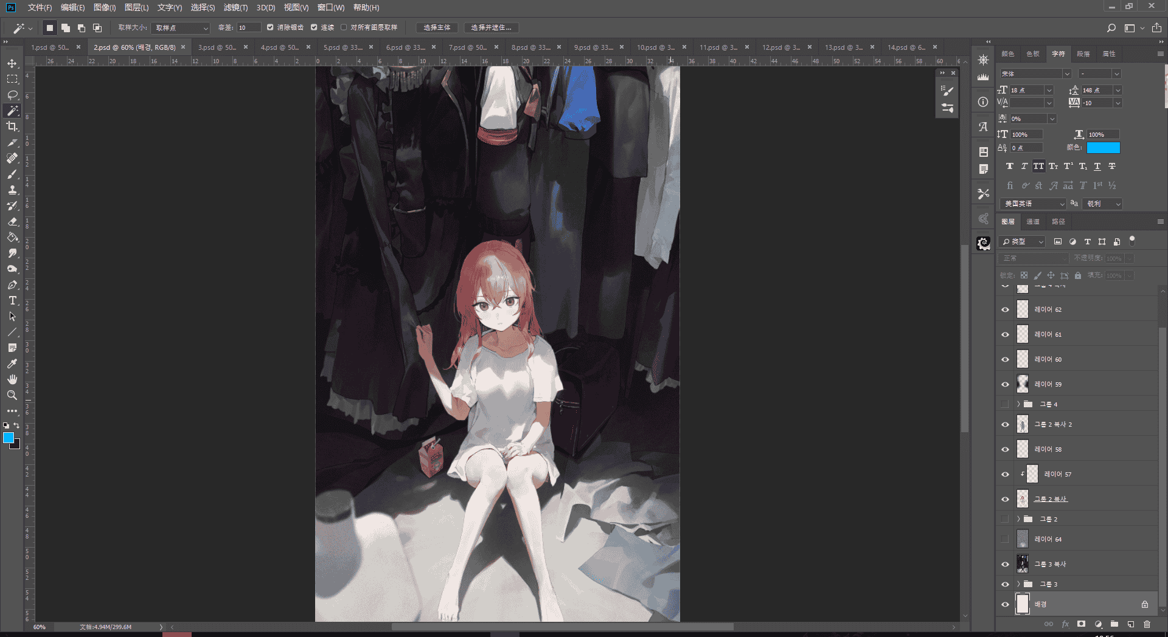
Task: Expand the 그룹 3 layer group
Action: 1018,584
